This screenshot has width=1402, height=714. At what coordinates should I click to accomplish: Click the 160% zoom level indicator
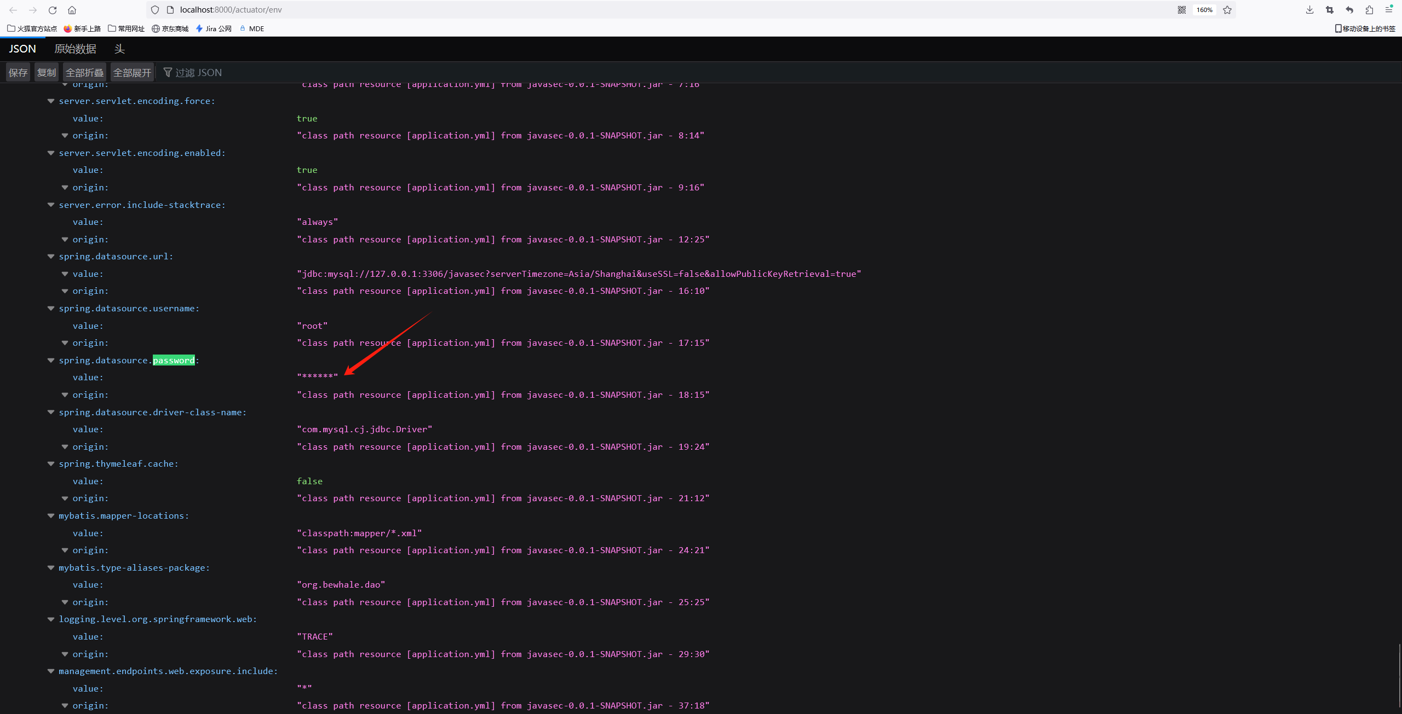[x=1204, y=10]
